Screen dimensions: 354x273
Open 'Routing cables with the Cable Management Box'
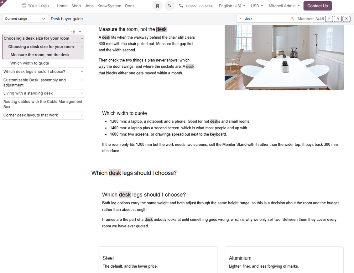pos(43,104)
